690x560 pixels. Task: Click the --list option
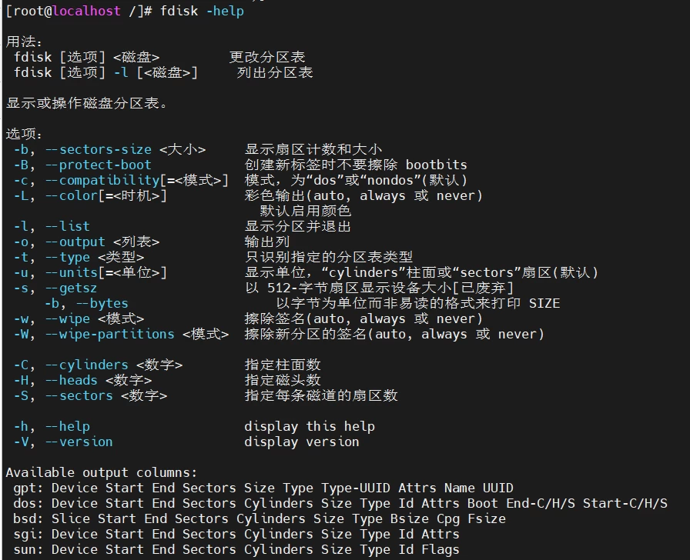(x=67, y=226)
